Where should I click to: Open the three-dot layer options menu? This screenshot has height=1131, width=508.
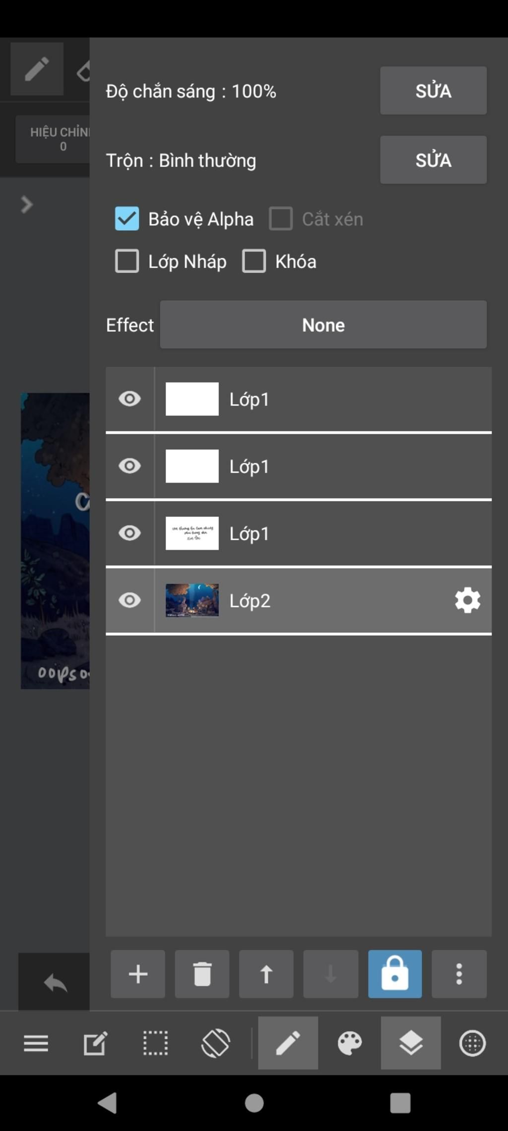coord(459,974)
